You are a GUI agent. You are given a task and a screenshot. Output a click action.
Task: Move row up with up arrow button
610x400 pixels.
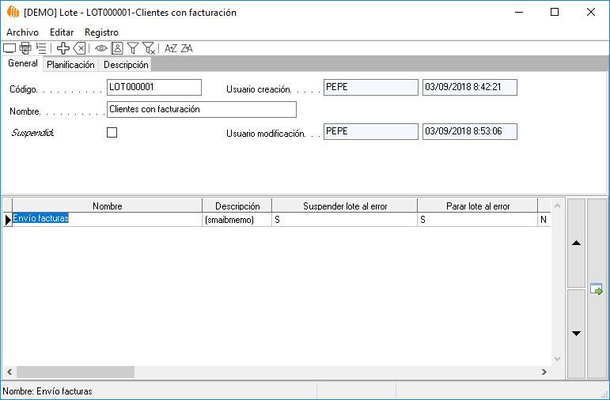(577, 243)
